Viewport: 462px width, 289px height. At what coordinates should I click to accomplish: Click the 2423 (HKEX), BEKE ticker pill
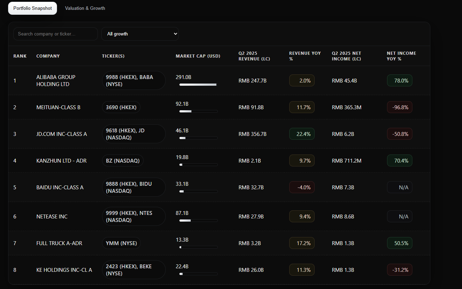point(134,270)
